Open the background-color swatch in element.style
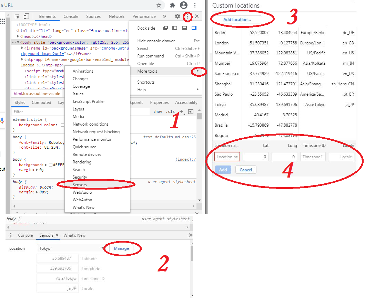 pyautogui.click(x=62, y=125)
